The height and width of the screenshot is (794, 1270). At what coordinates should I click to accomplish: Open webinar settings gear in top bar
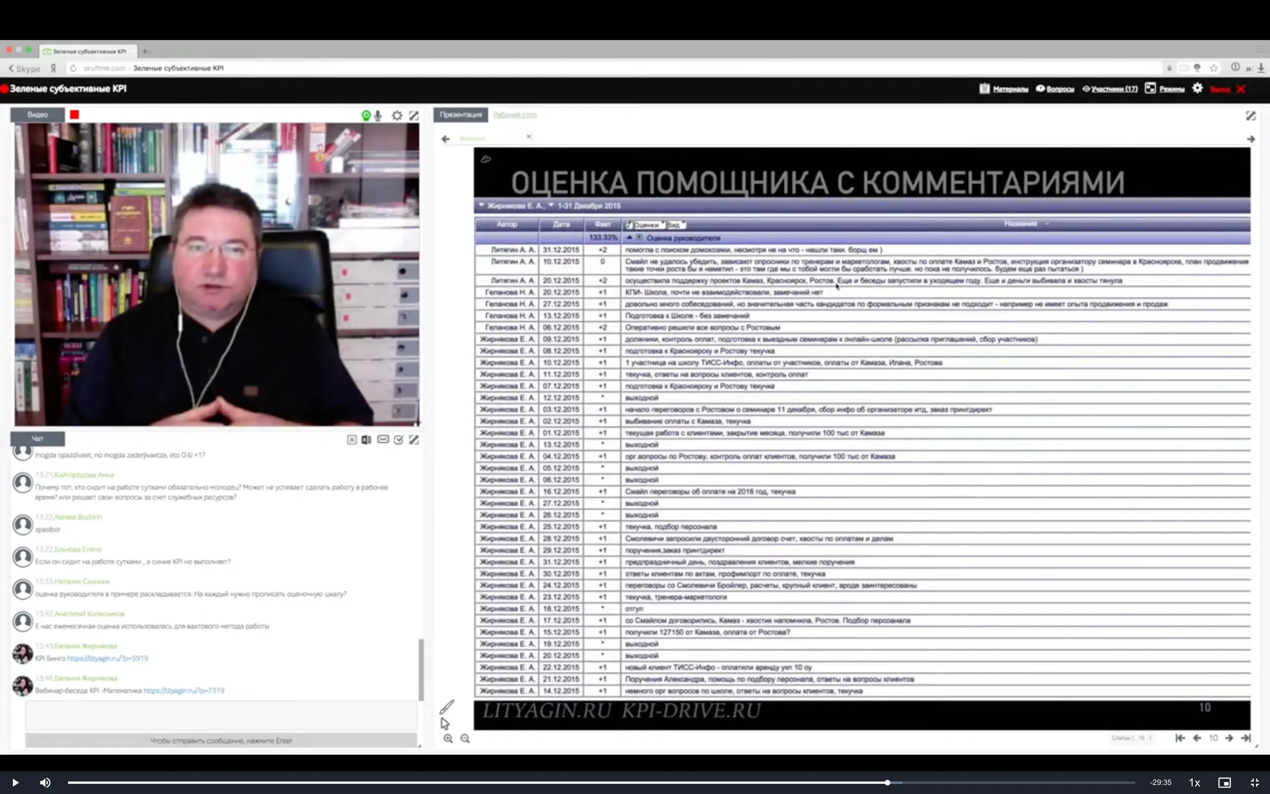1197,88
